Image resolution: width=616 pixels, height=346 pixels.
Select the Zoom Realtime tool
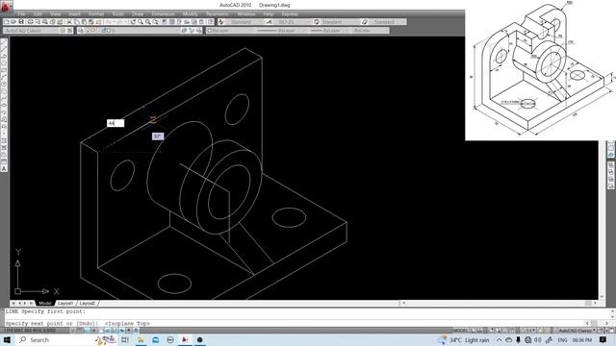141,22
